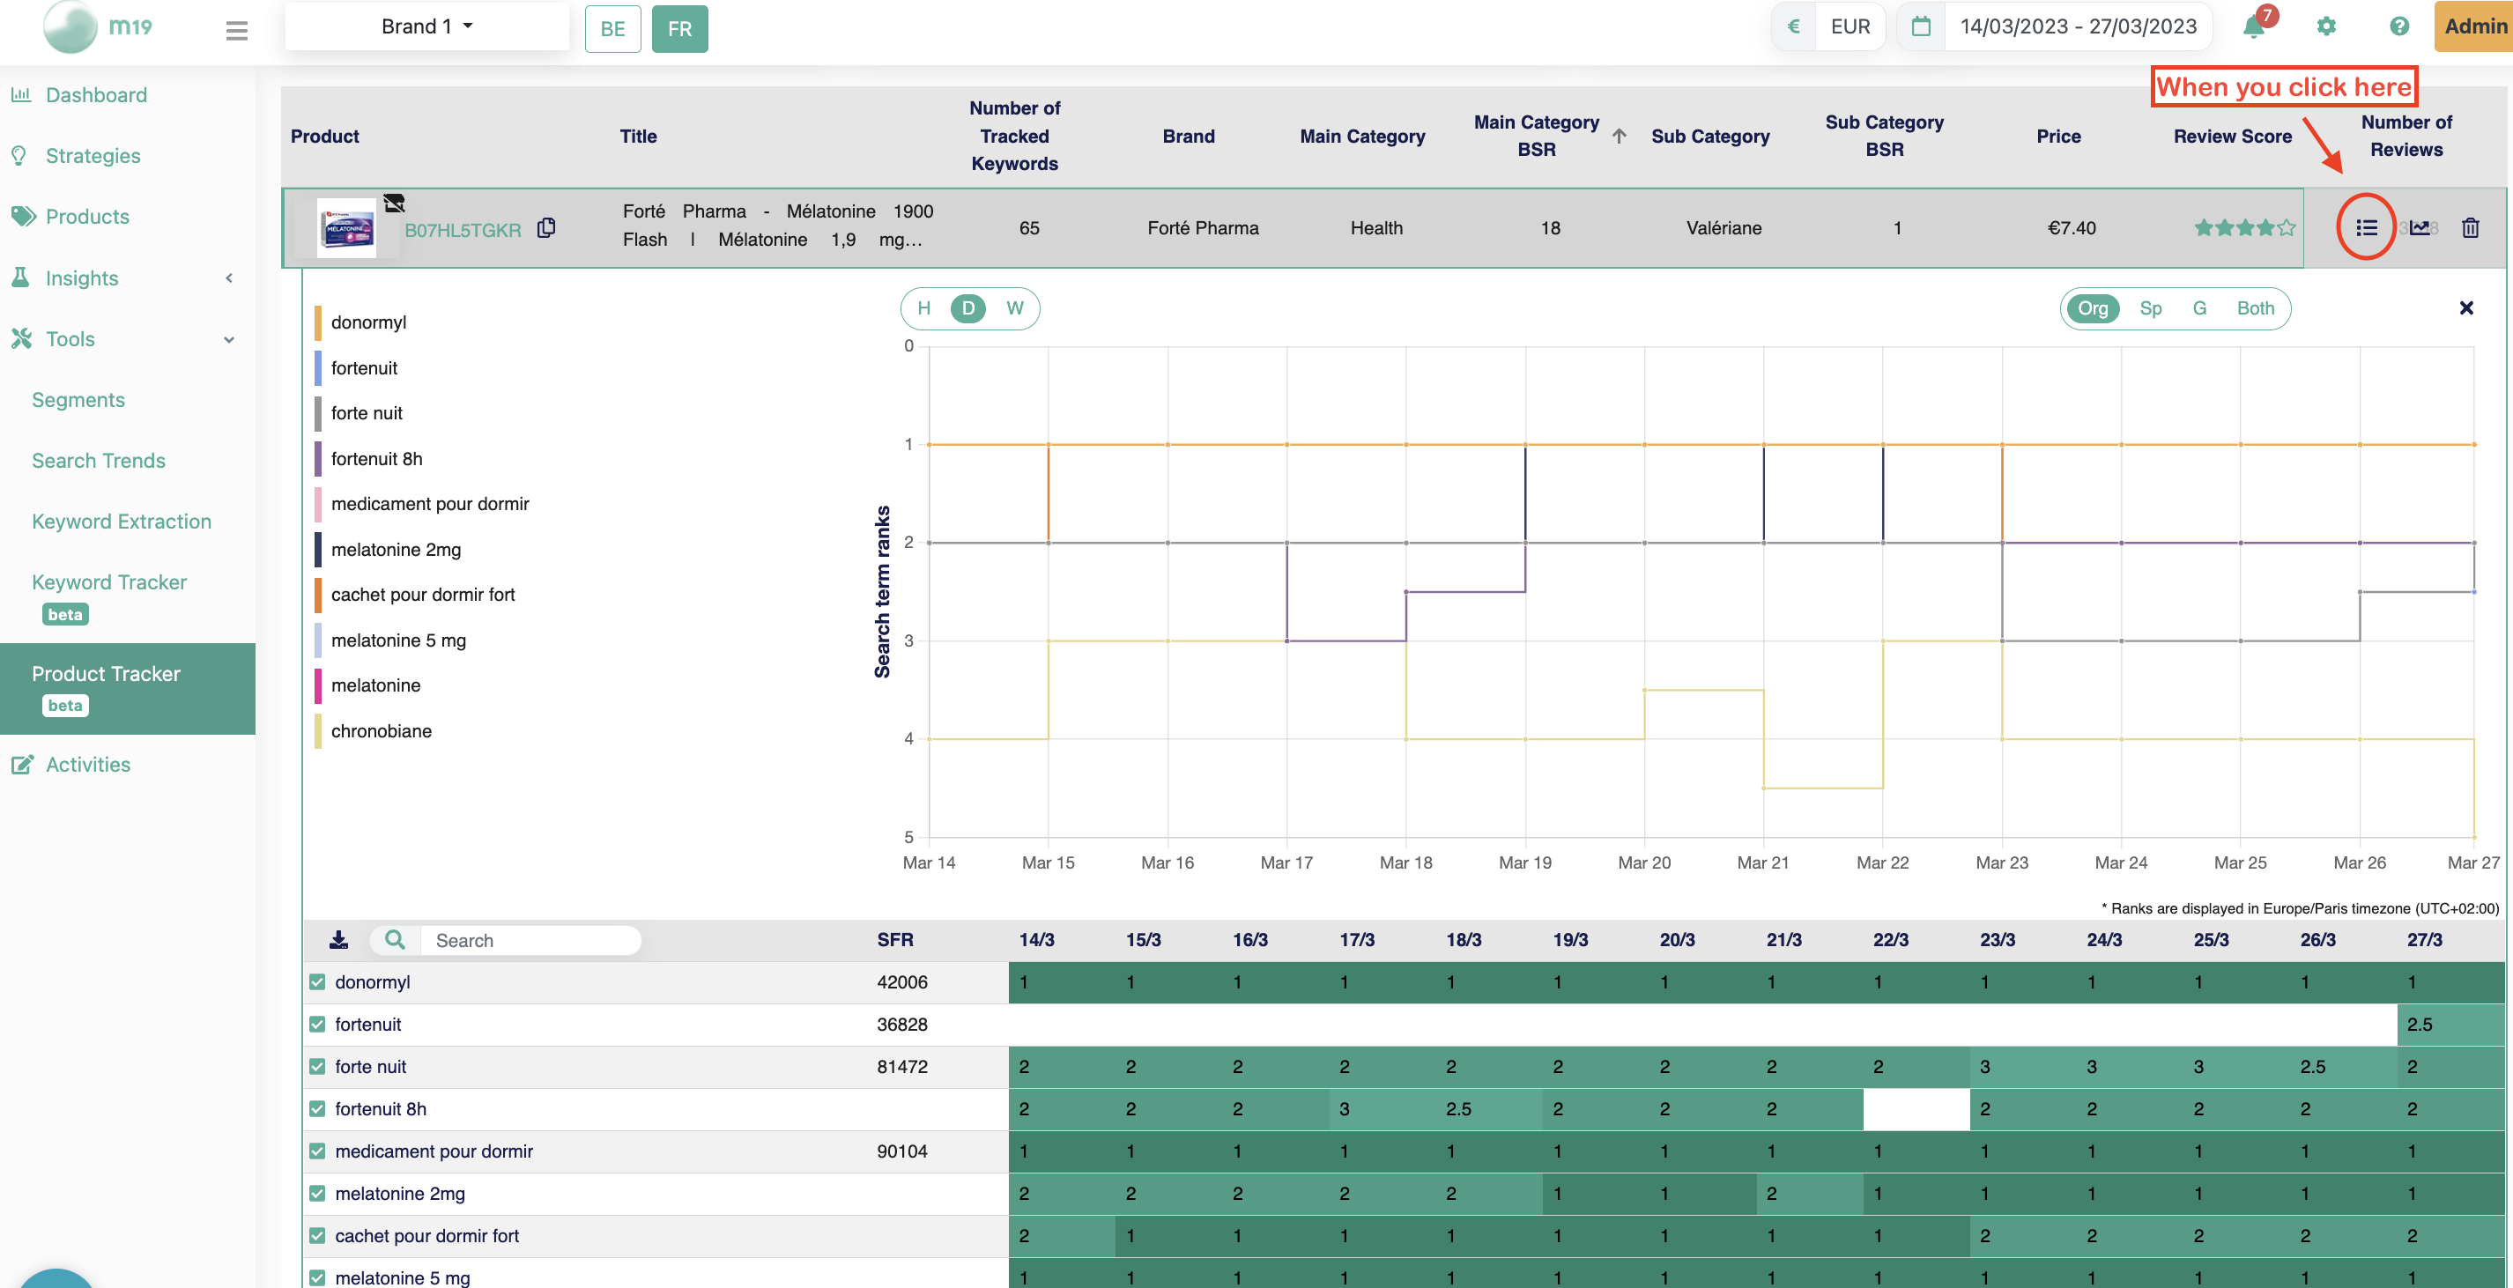
Task: Sort by Main Category BSR arrow
Action: [x=1620, y=136]
